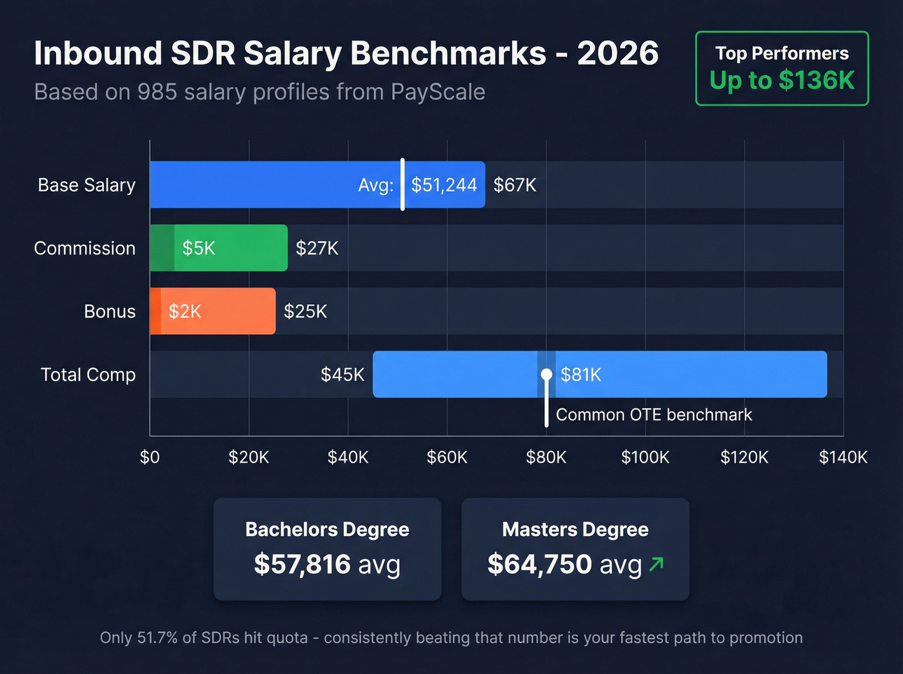Click the $0 axis label

150,457
